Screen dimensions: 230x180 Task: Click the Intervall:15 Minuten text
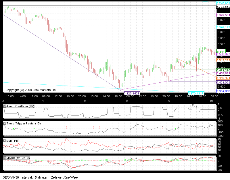click(35, 177)
